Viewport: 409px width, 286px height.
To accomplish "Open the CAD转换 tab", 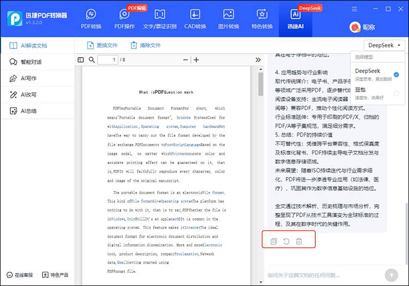I will tap(195, 18).
